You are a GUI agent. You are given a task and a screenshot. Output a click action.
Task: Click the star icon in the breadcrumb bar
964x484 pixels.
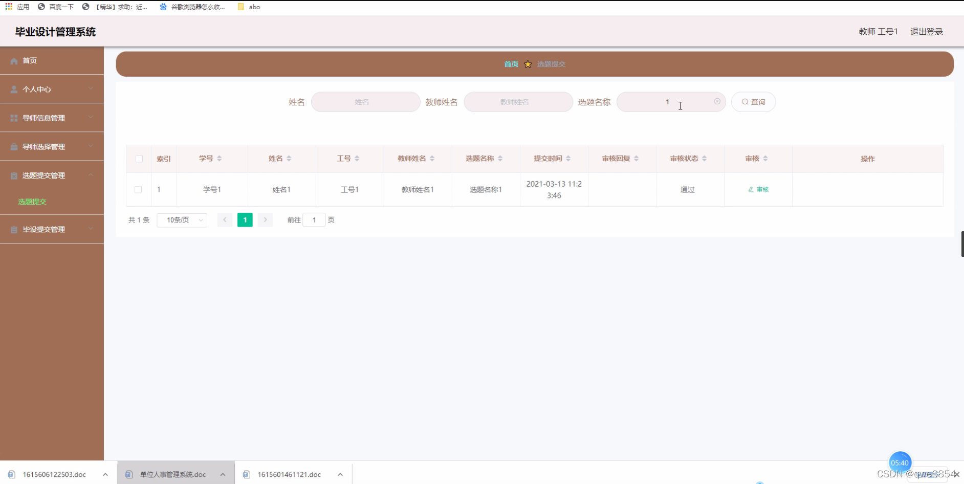(528, 64)
